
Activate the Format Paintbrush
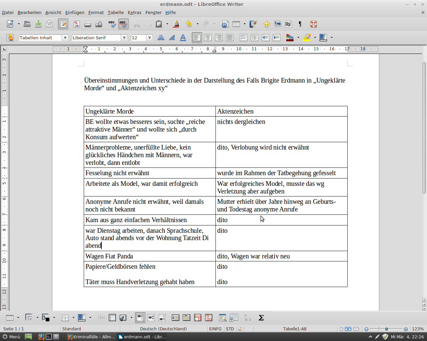[x=176, y=24]
